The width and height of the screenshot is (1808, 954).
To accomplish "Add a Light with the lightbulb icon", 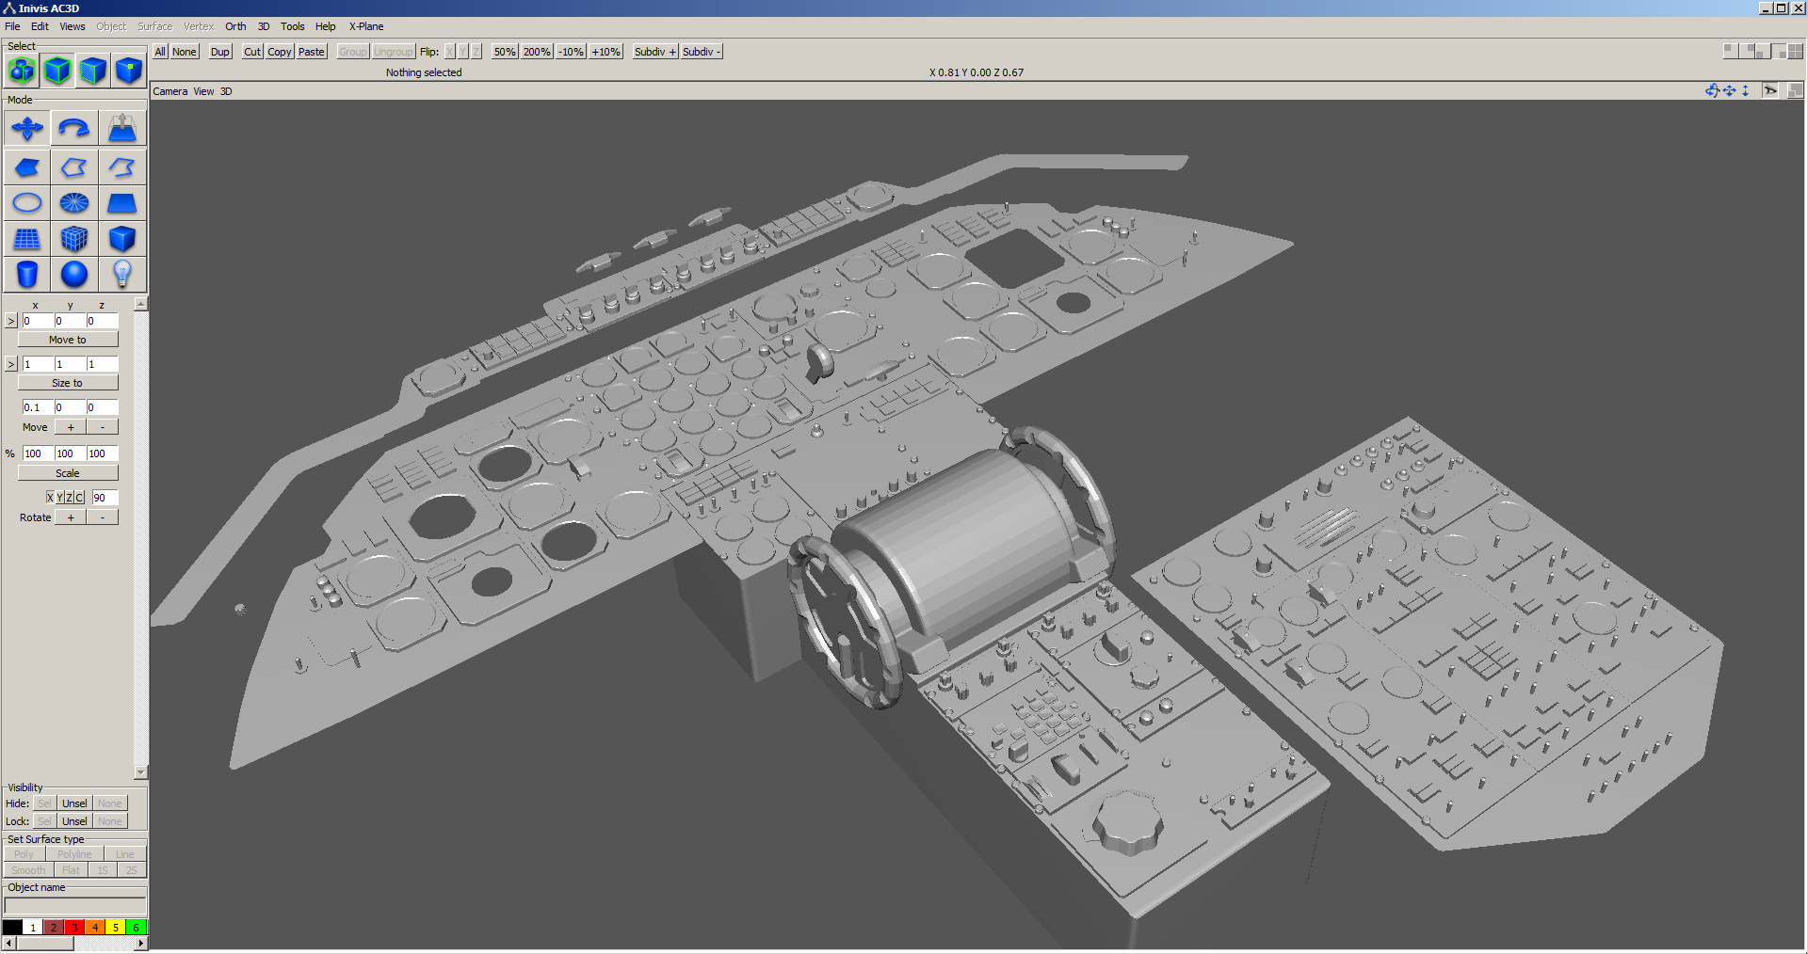I will (x=121, y=275).
